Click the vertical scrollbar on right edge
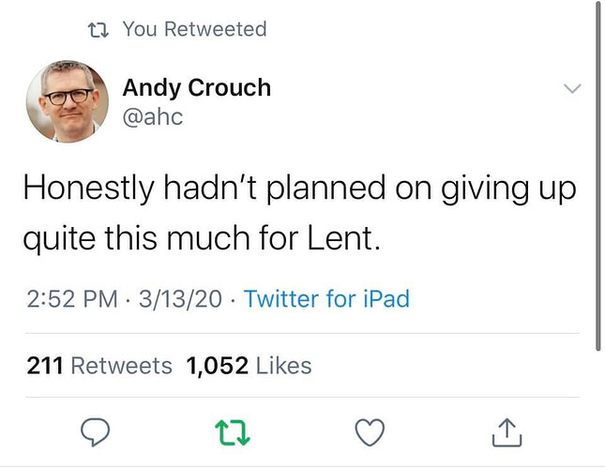Image resolution: width=605 pixels, height=468 pixels. point(598,175)
